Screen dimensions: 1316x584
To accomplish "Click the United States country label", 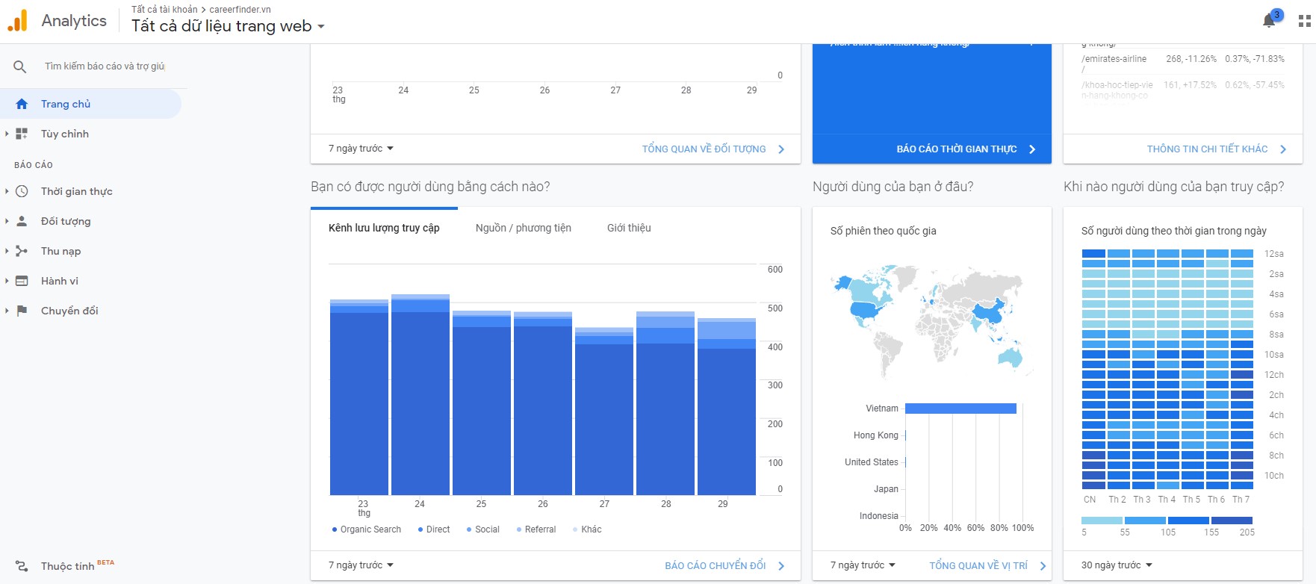I will (872, 462).
